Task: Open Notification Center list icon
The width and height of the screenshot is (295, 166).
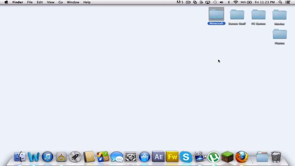Action: point(288,2)
